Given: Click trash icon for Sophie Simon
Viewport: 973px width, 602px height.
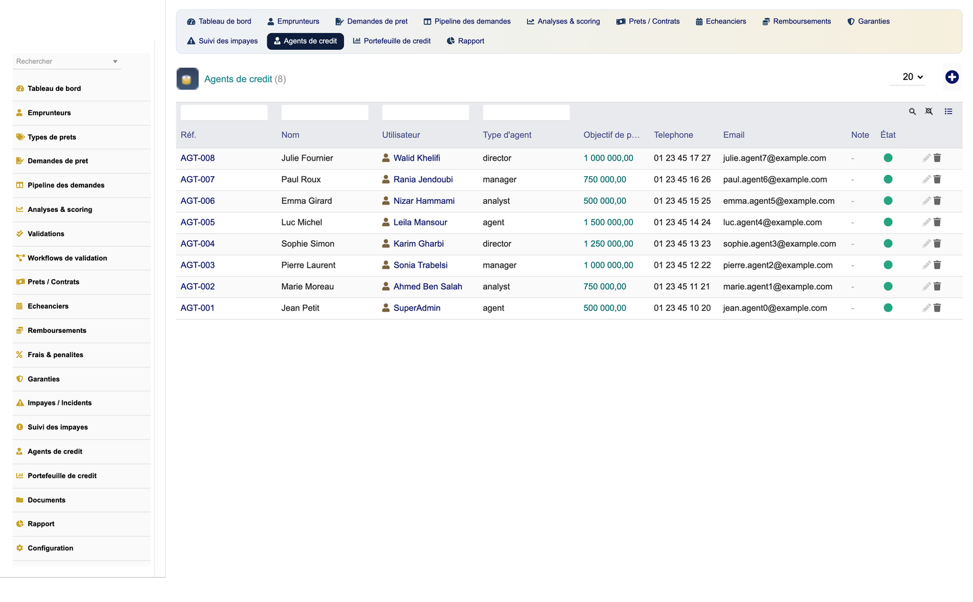Looking at the screenshot, I should tap(937, 243).
